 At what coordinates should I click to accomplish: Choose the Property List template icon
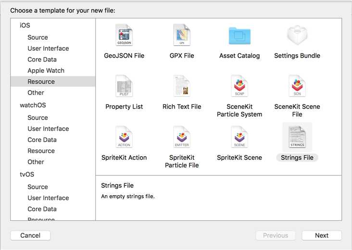pos(124,86)
